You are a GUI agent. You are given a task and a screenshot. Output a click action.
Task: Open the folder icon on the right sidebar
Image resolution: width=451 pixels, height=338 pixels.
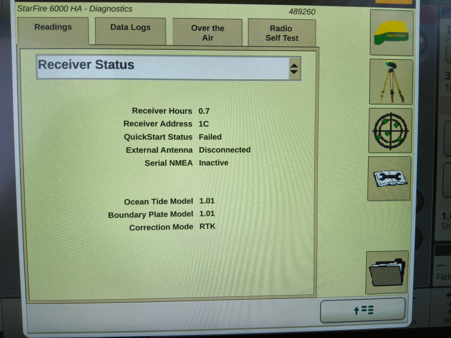point(387,273)
